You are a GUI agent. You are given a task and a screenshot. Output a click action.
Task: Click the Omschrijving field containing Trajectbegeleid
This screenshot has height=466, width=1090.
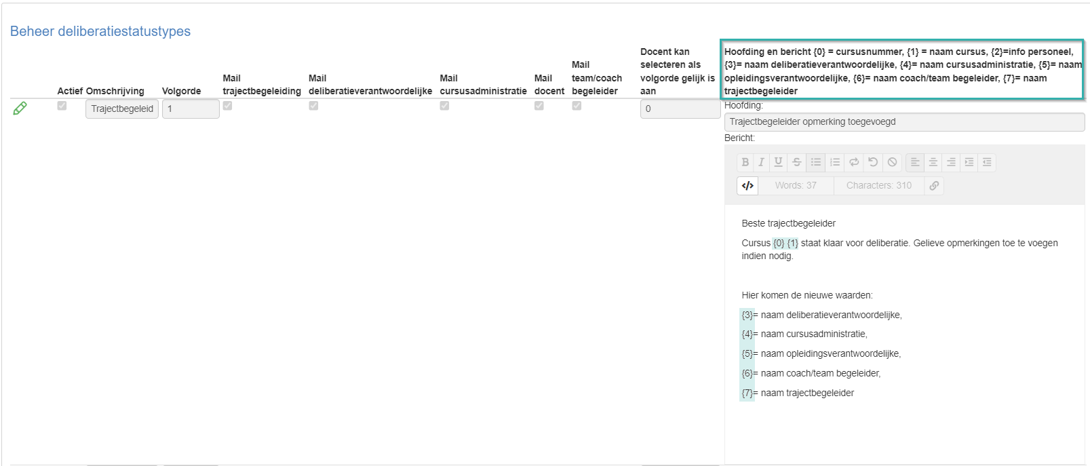point(122,109)
